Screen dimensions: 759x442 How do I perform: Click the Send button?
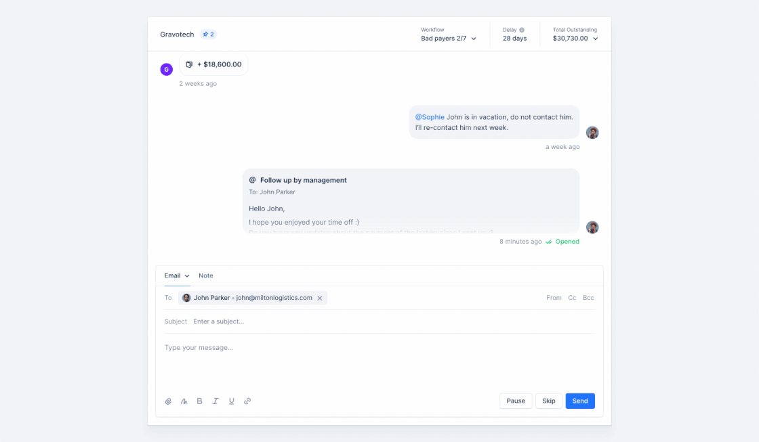pyautogui.click(x=580, y=401)
